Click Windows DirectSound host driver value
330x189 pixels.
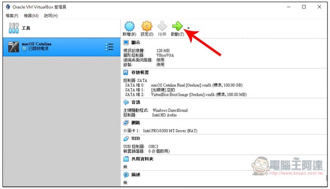coord(170,110)
